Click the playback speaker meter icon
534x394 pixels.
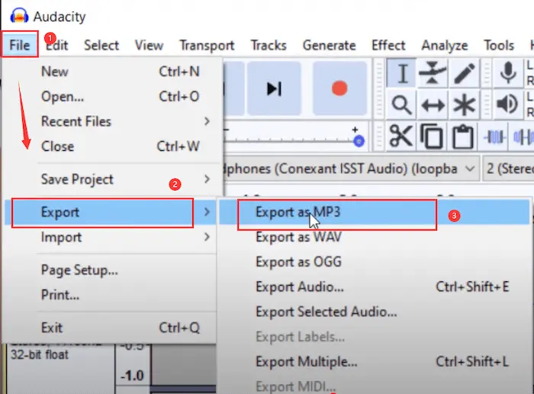(x=507, y=104)
